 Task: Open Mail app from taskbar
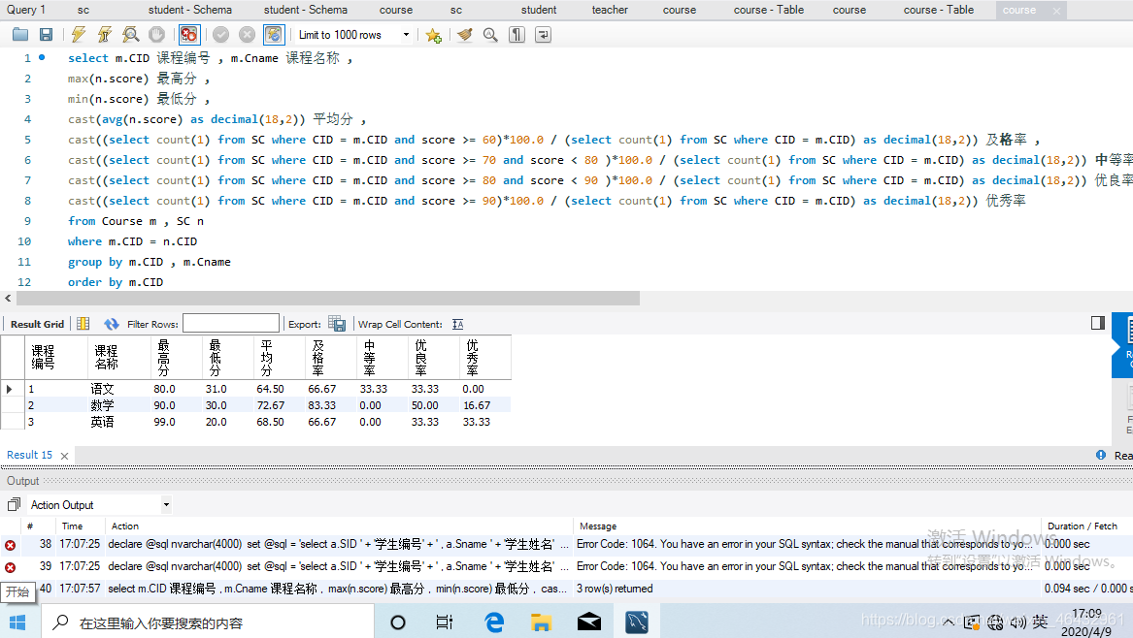(x=589, y=622)
